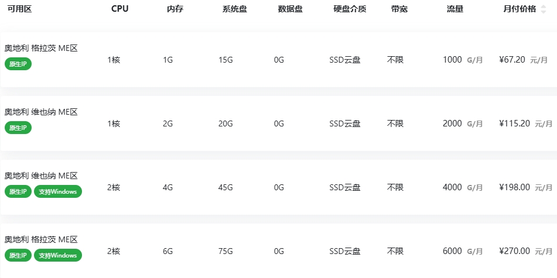Click the CPU column header
Image resolution: width=557 pixels, height=278 pixels.
(x=119, y=9)
